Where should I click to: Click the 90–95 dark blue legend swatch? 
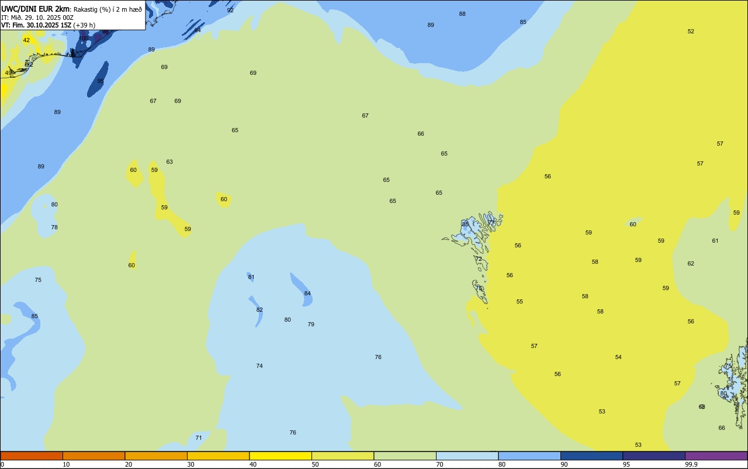pyautogui.click(x=591, y=456)
